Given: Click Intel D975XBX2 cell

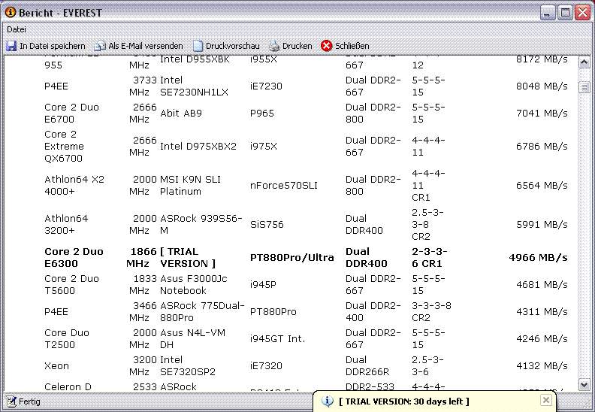Looking at the screenshot, I should (x=198, y=146).
